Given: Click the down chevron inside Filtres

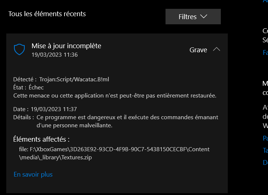Looking at the screenshot, I should click(x=203, y=17).
